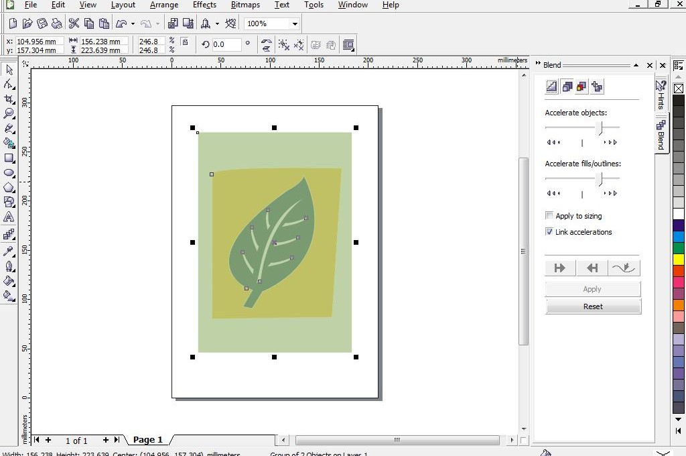Click the Reset button in Blend
Image resolution: width=686 pixels, height=456 pixels.
coord(593,306)
